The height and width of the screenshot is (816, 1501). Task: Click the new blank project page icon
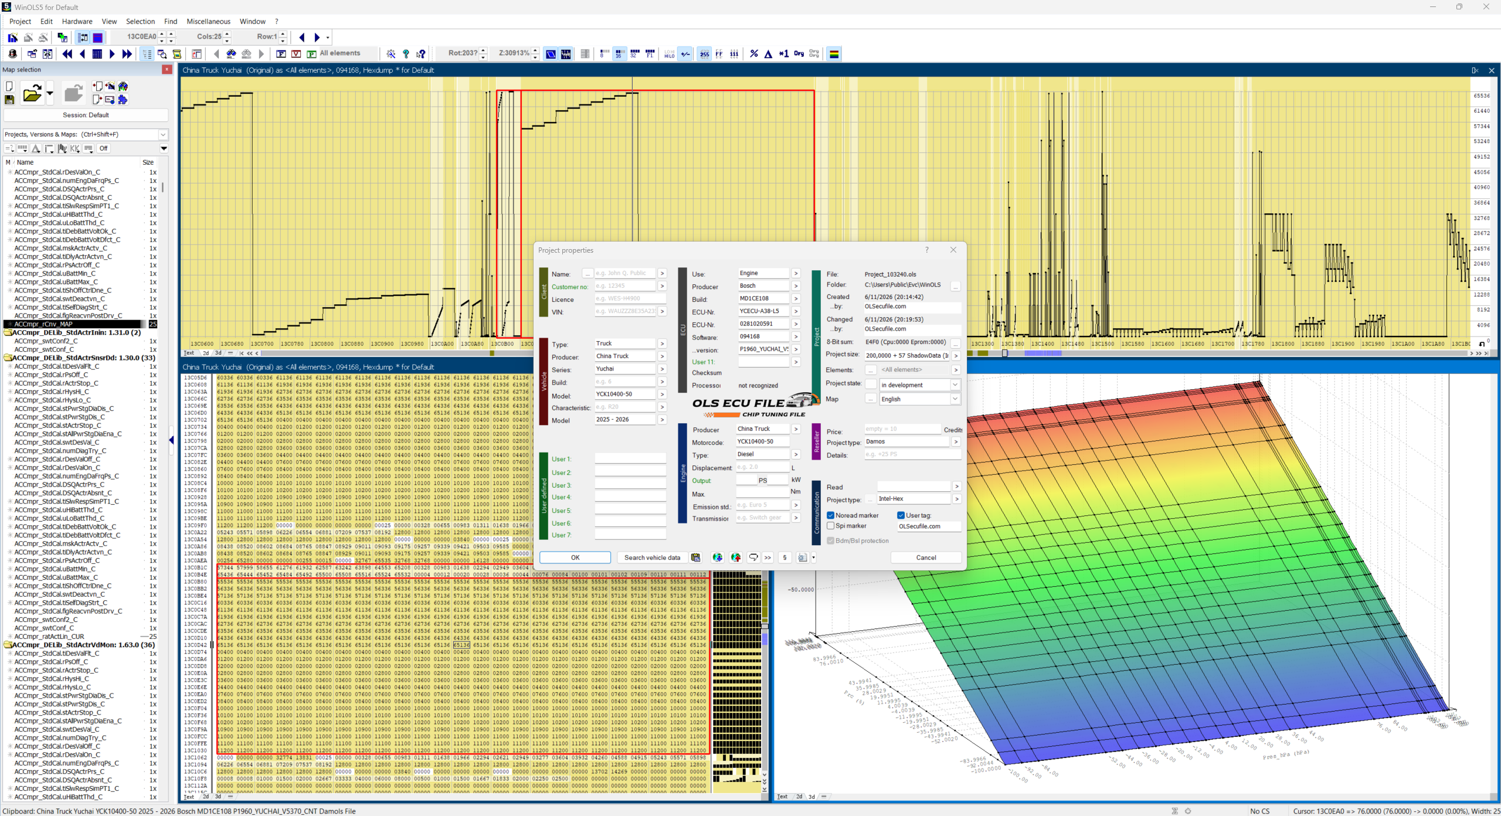click(x=9, y=86)
